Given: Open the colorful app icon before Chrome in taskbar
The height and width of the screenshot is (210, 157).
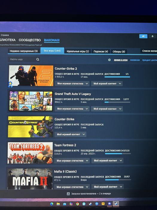Looking at the screenshot, I should (71, 204).
